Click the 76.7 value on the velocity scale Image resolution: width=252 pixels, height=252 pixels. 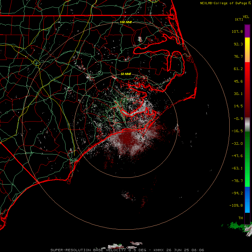coord(238,56)
